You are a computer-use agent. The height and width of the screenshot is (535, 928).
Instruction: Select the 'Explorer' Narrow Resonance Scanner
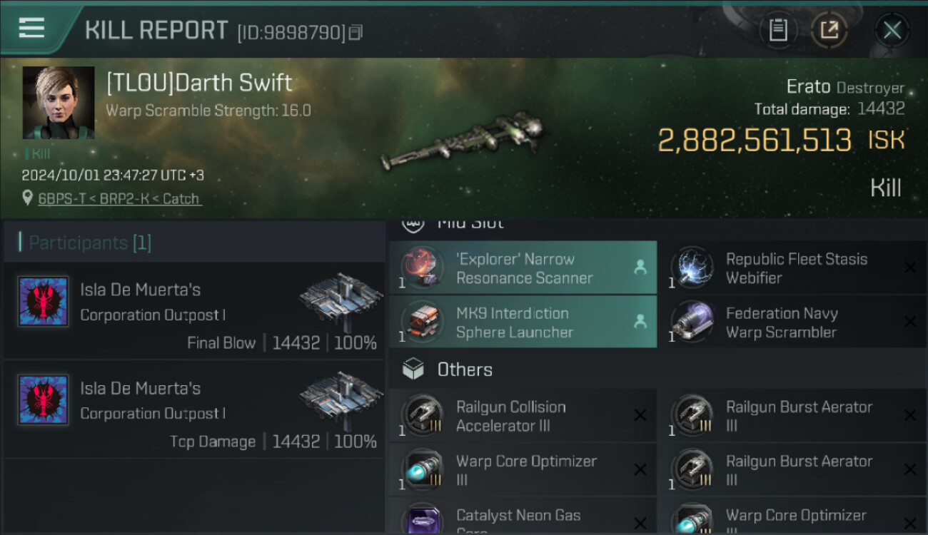[523, 268]
